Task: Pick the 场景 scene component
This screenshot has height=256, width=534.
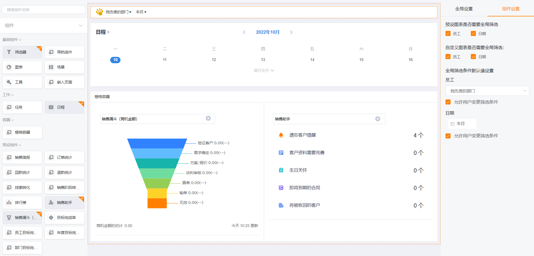Action: pos(65,67)
